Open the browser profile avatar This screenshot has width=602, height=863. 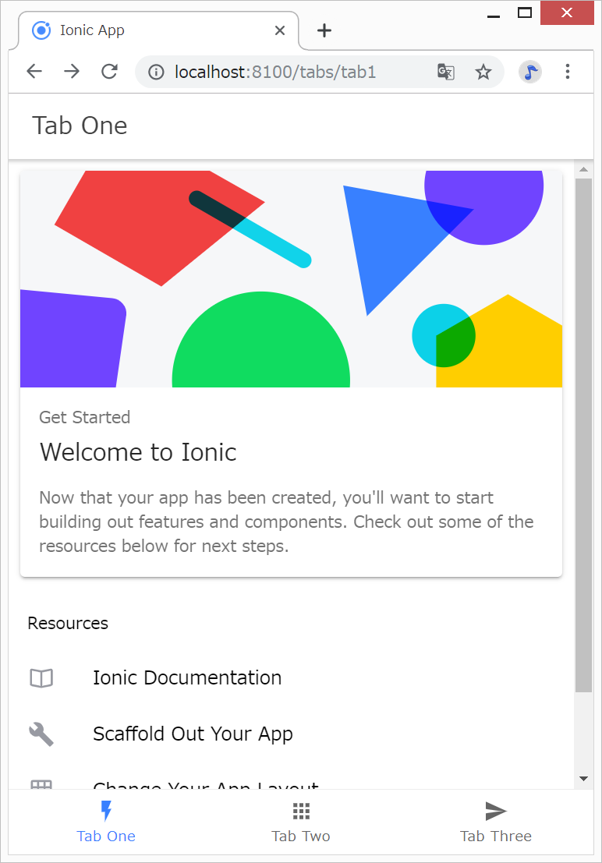point(530,73)
